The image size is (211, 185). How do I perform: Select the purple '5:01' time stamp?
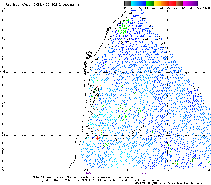pyautogui.click(x=145, y=173)
